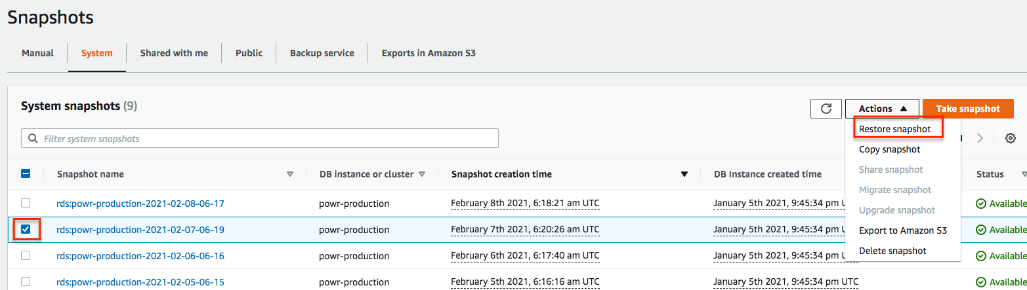Choose Export to Amazon S3 option
This screenshot has width=1027, height=290.
pos(902,230)
